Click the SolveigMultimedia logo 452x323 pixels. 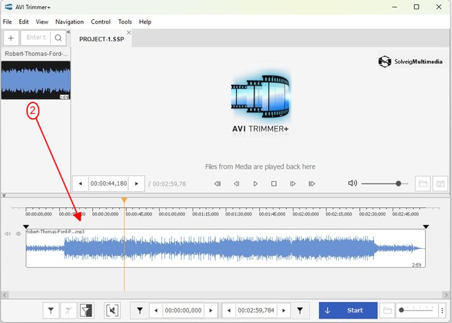point(410,61)
